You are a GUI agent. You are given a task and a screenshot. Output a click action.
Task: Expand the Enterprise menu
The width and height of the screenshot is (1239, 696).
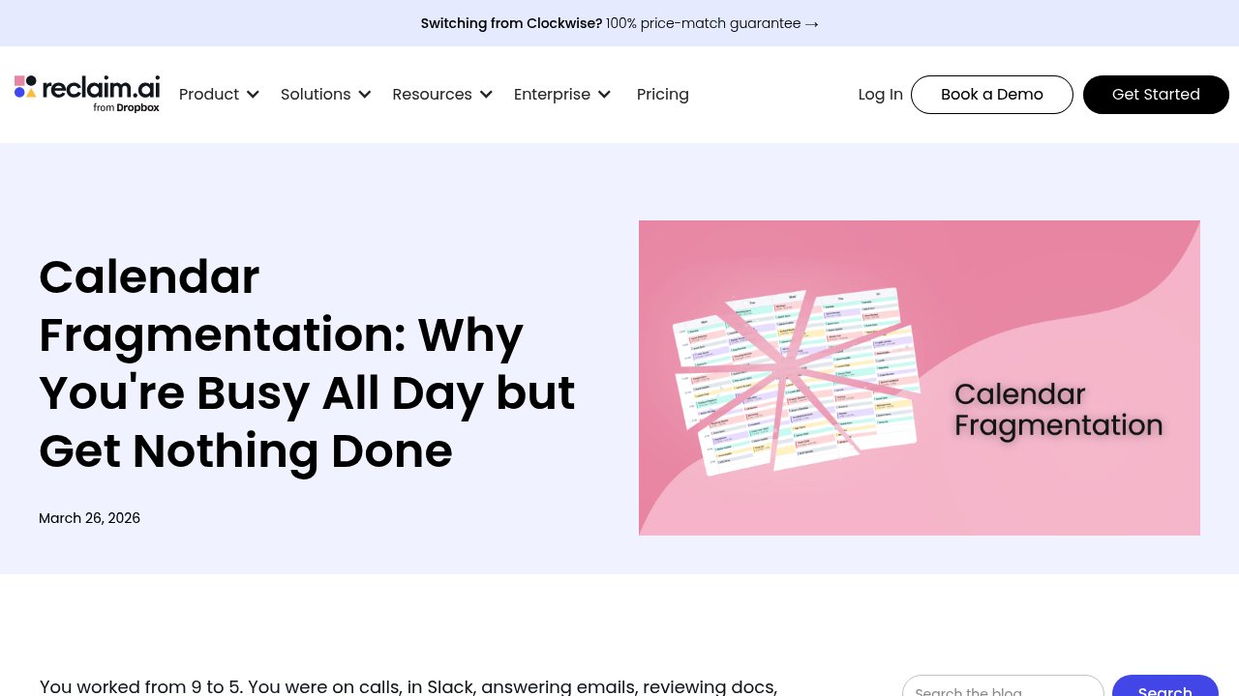pyautogui.click(x=562, y=94)
